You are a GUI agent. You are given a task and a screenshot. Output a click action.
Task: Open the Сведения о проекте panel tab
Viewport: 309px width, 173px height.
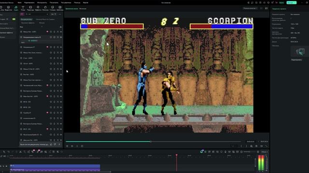(279, 9)
